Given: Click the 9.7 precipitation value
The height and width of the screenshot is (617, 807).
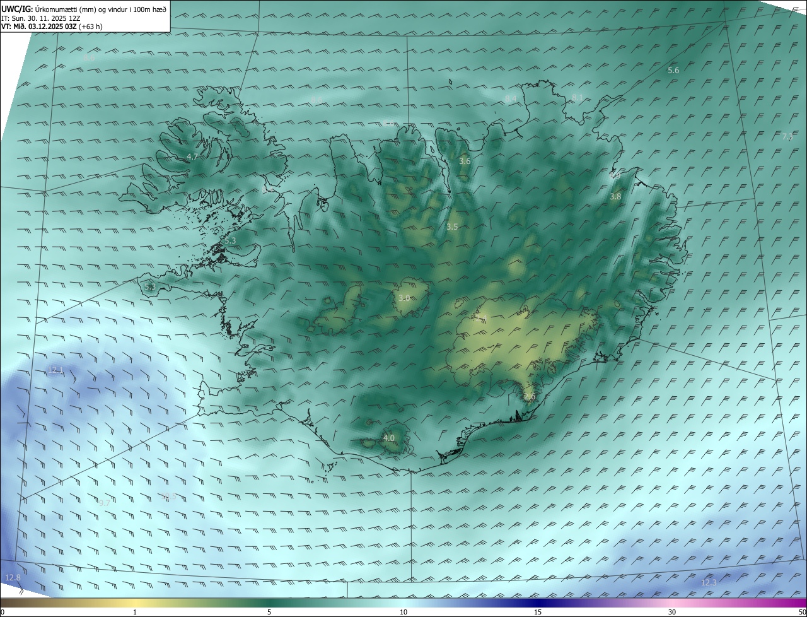Looking at the screenshot, I should [105, 503].
